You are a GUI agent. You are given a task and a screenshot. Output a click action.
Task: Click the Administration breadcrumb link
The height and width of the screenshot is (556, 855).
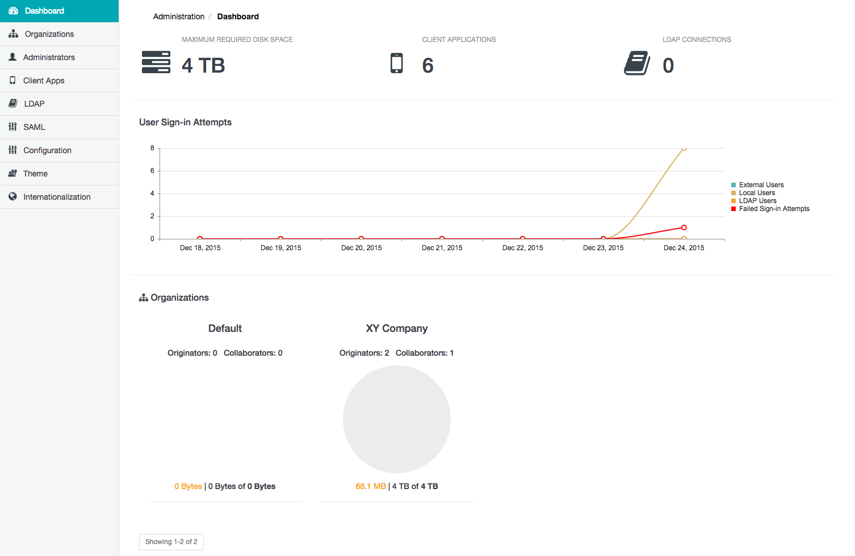click(x=178, y=16)
